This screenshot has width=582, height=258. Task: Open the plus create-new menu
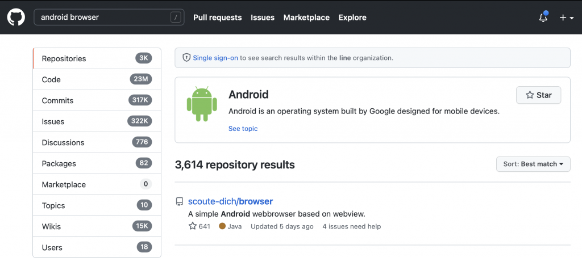tap(567, 18)
